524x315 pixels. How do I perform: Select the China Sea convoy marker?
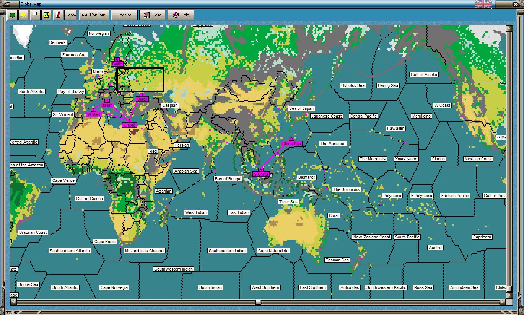click(291, 144)
